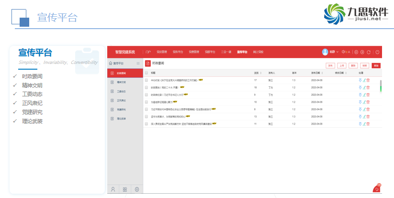Refresh the page with the circular arrow icon
The width and height of the screenshot is (394, 198).
pos(369,52)
